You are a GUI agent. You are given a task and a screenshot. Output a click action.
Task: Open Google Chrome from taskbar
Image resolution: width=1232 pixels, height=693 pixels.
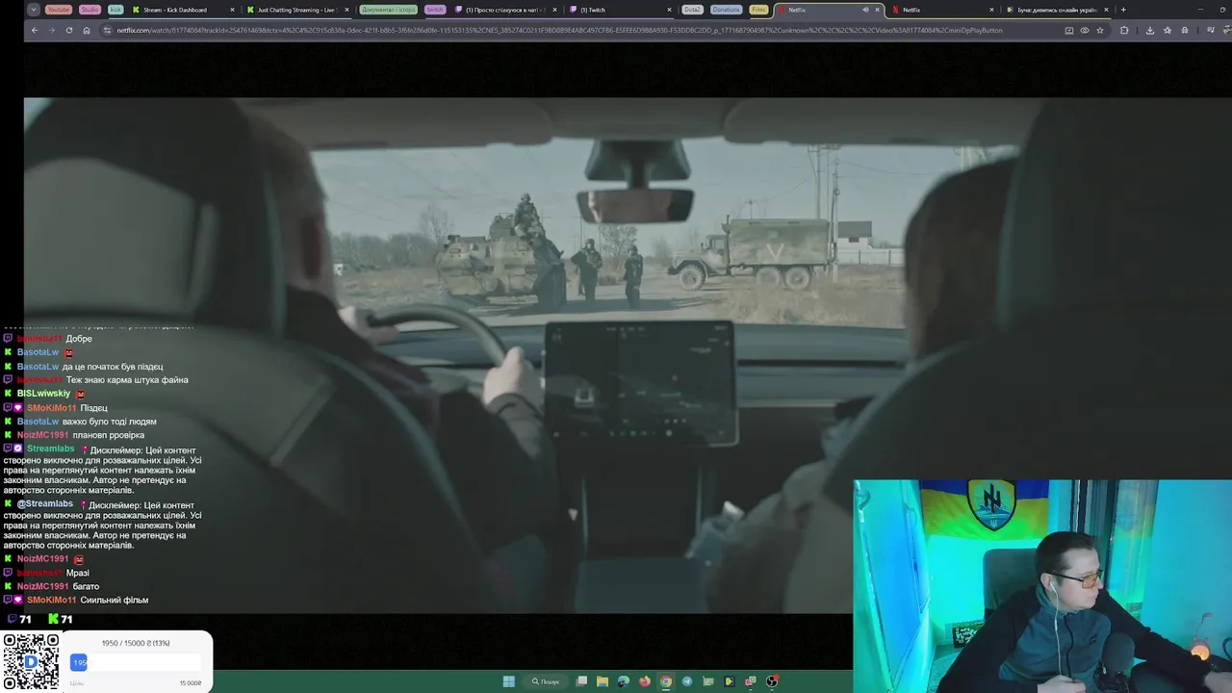(666, 681)
